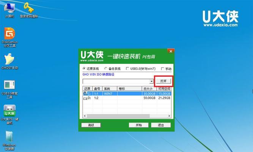Open the 登录密码清除 key icon
Viewport: 253px width, 152px height.
(29, 10)
